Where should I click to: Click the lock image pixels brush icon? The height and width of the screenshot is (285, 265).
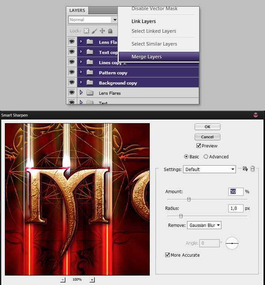[94, 31]
